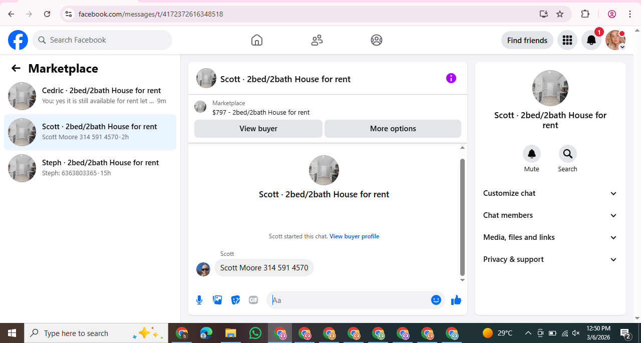
Task: Open the Facebook Menu grid icon
Action: click(x=567, y=40)
